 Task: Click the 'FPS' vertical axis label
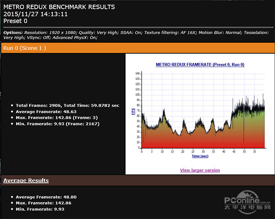(x=133, y=112)
